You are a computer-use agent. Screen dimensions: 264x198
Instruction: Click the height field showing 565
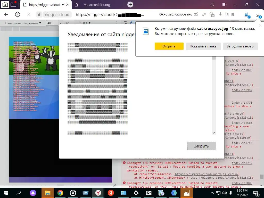pyautogui.click(x=69, y=23)
